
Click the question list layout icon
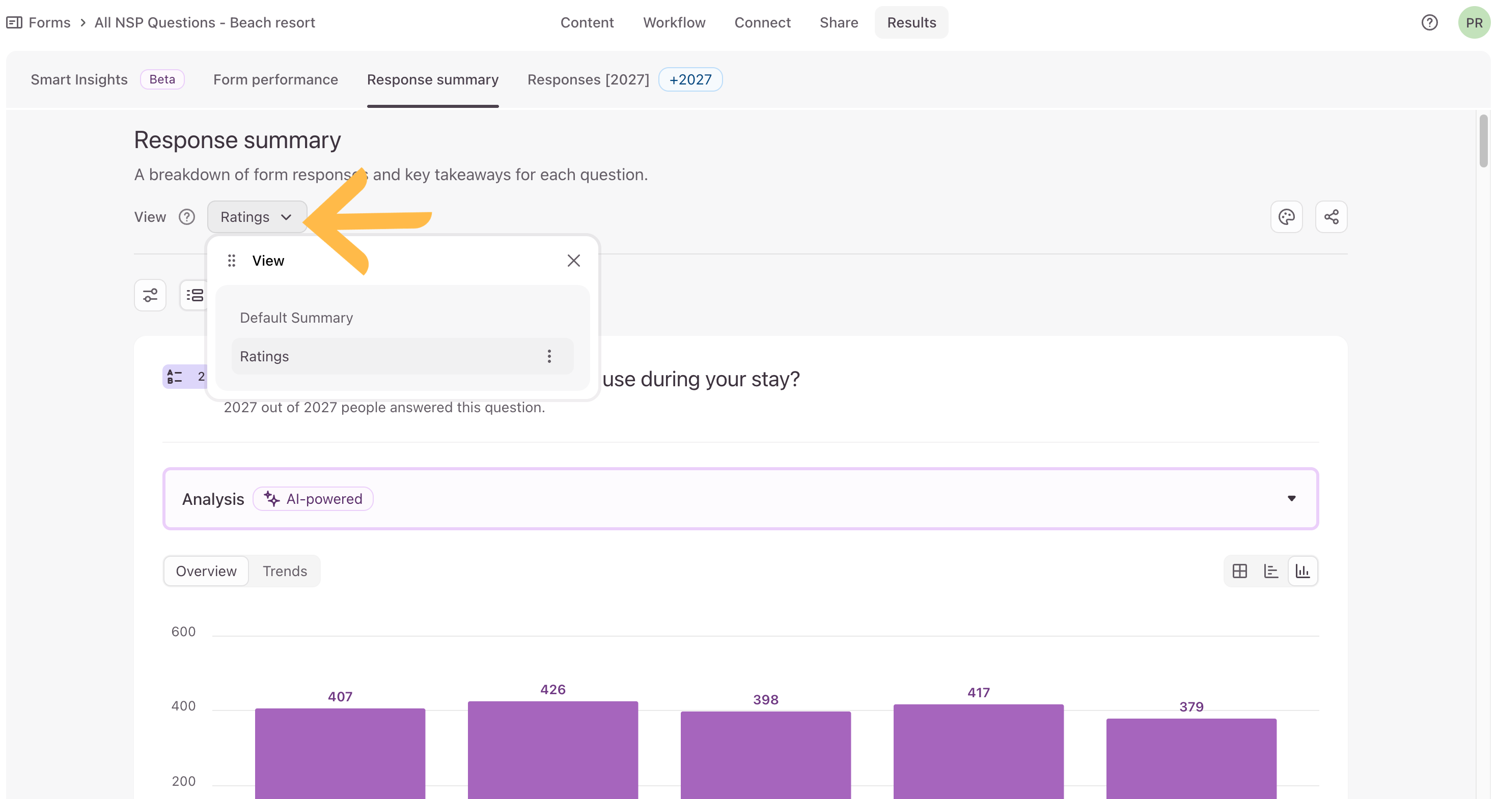point(194,295)
